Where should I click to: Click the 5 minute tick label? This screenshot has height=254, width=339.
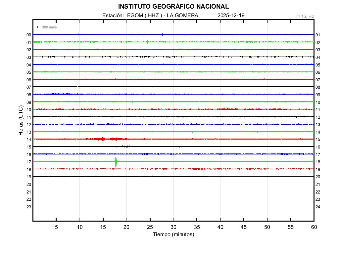click(x=56, y=227)
